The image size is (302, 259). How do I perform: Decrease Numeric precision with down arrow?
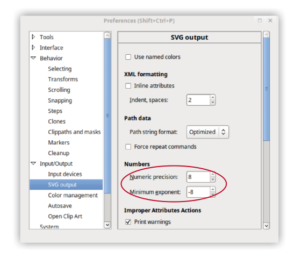(x=213, y=179)
